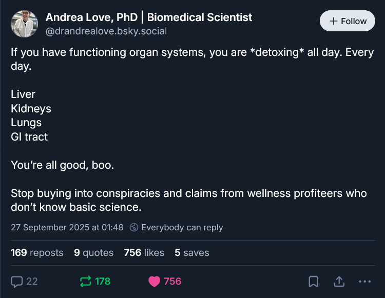Open the @drandrealove.bsky.social handle link
The image size is (385, 298).
[106, 31]
